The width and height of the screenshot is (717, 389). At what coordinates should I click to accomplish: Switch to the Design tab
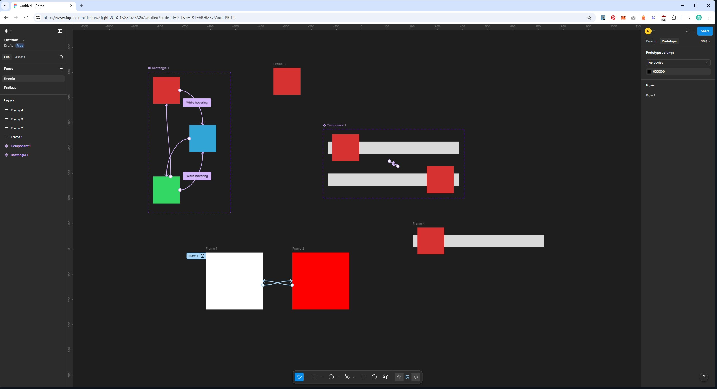coord(651,41)
